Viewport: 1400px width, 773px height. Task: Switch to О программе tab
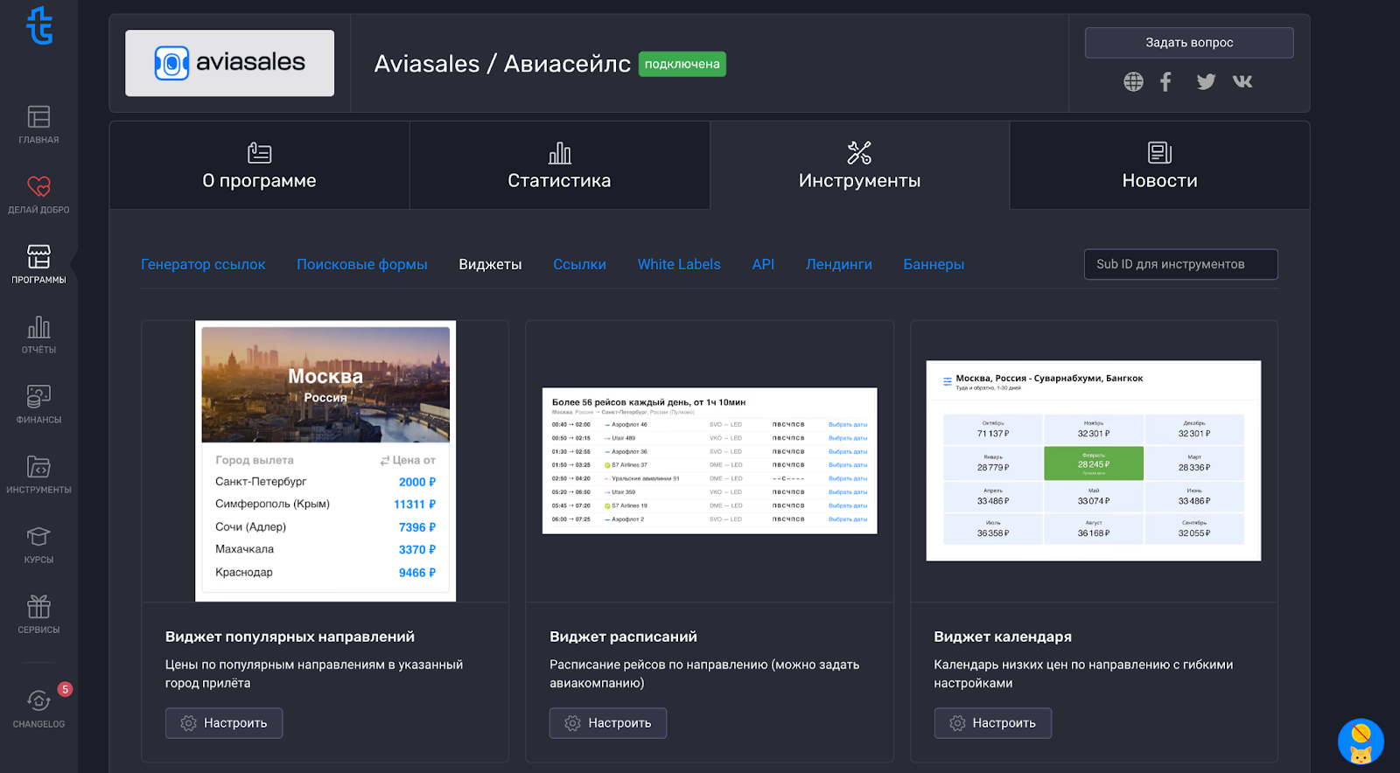[259, 166]
